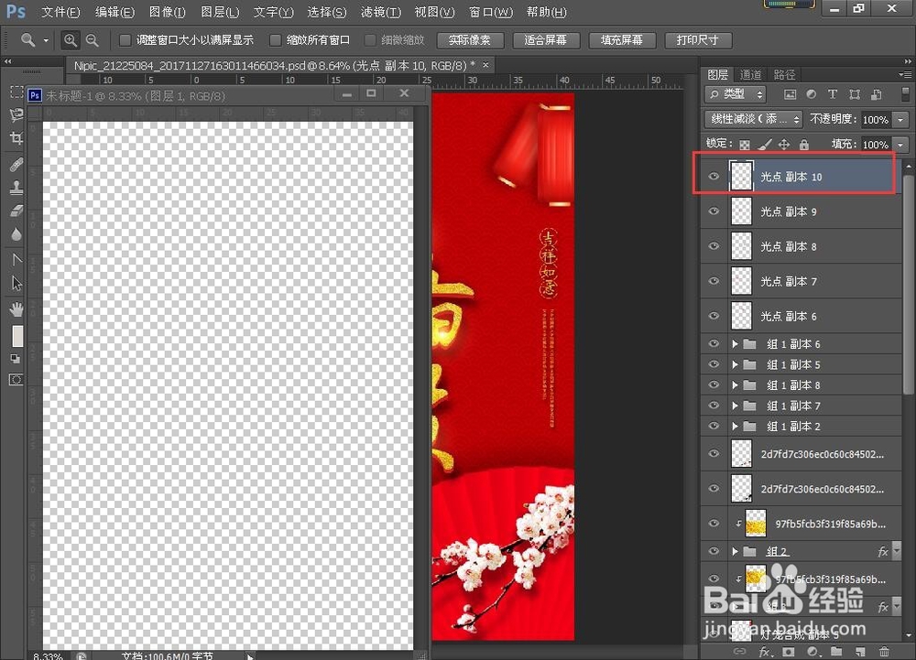Open the 图像(I) menu
The height and width of the screenshot is (660, 916).
(x=167, y=12)
